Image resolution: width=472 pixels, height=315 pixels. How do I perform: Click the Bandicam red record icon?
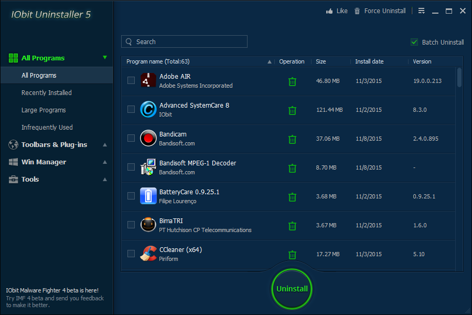point(148,138)
